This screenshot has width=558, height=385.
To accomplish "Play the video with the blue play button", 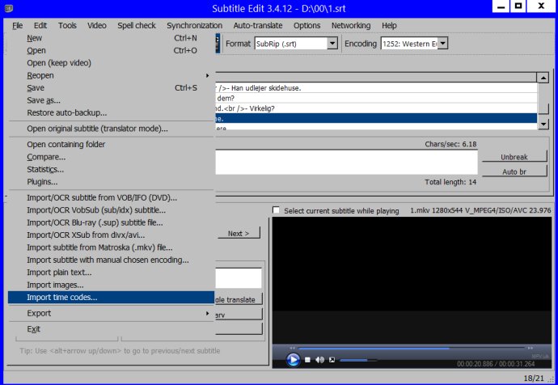I will click(x=293, y=360).
